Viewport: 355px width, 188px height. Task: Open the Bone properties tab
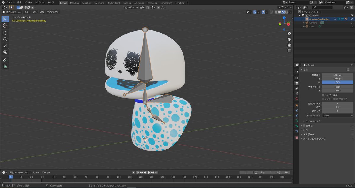tap(297, 126)
